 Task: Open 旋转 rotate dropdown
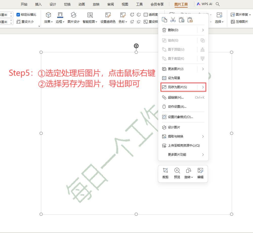189,173
